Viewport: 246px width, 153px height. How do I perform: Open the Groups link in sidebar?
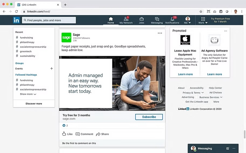tap(20, 63)
